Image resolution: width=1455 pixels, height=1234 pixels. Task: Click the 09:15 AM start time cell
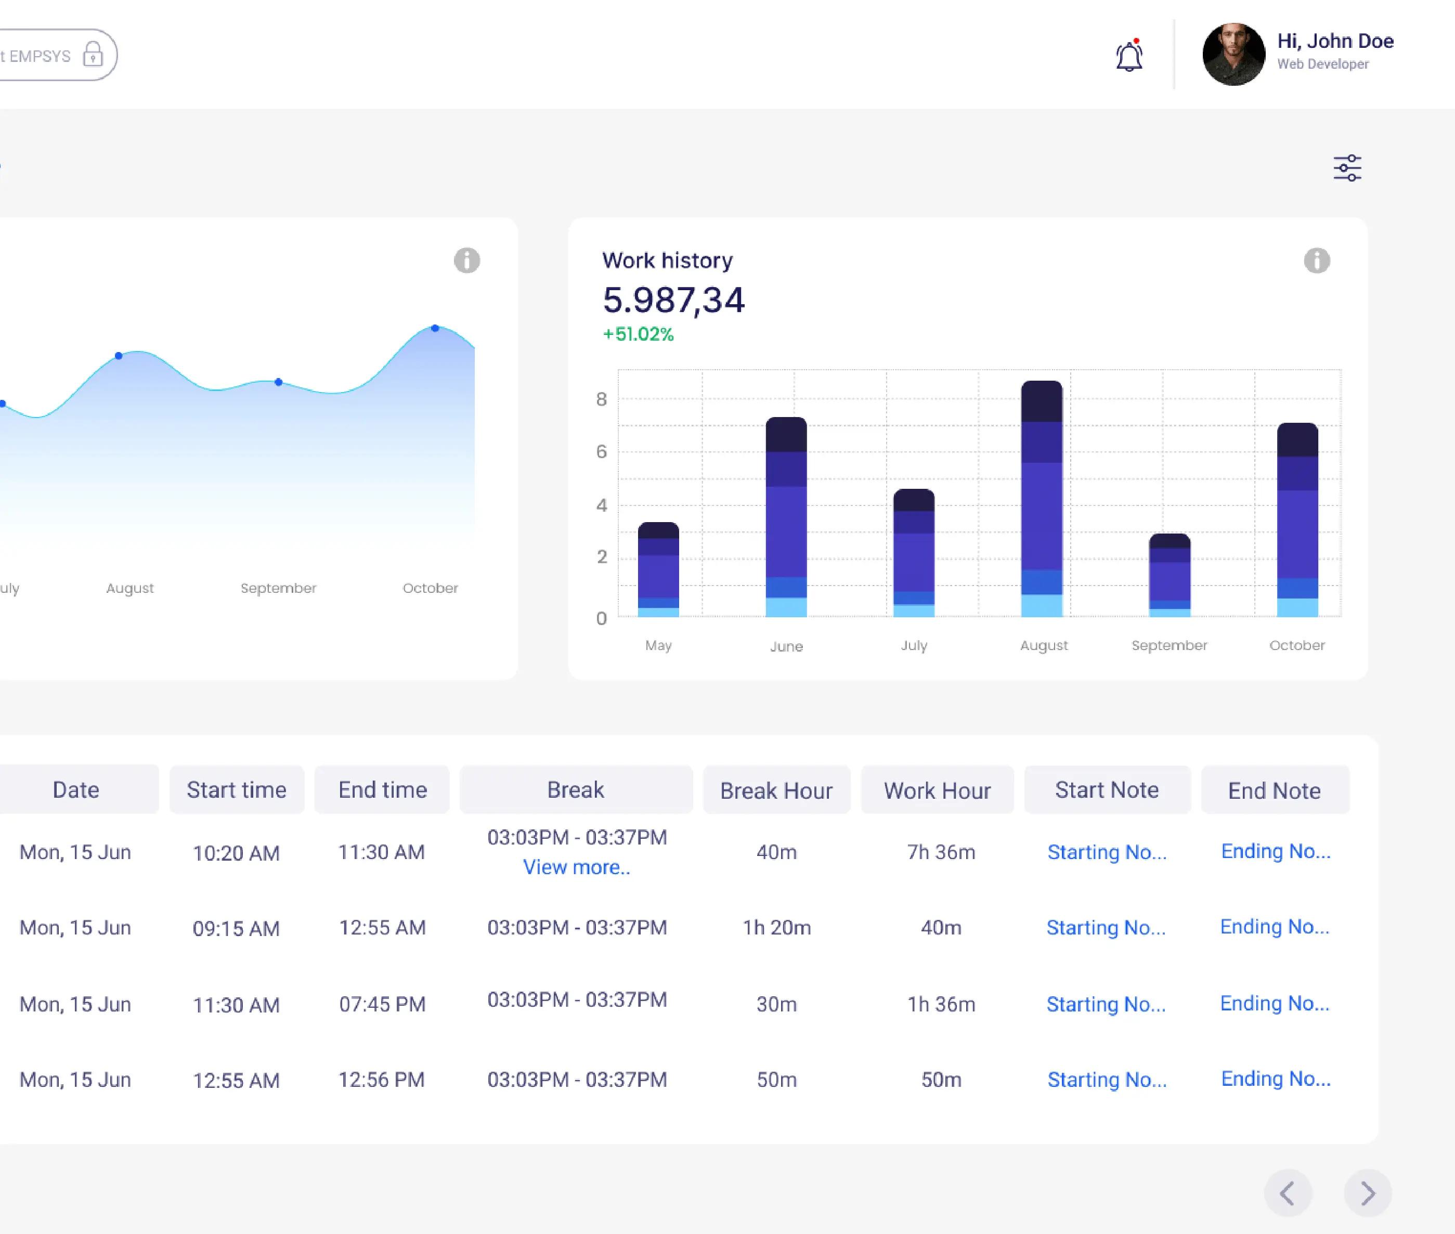click(x=237, y=929)
